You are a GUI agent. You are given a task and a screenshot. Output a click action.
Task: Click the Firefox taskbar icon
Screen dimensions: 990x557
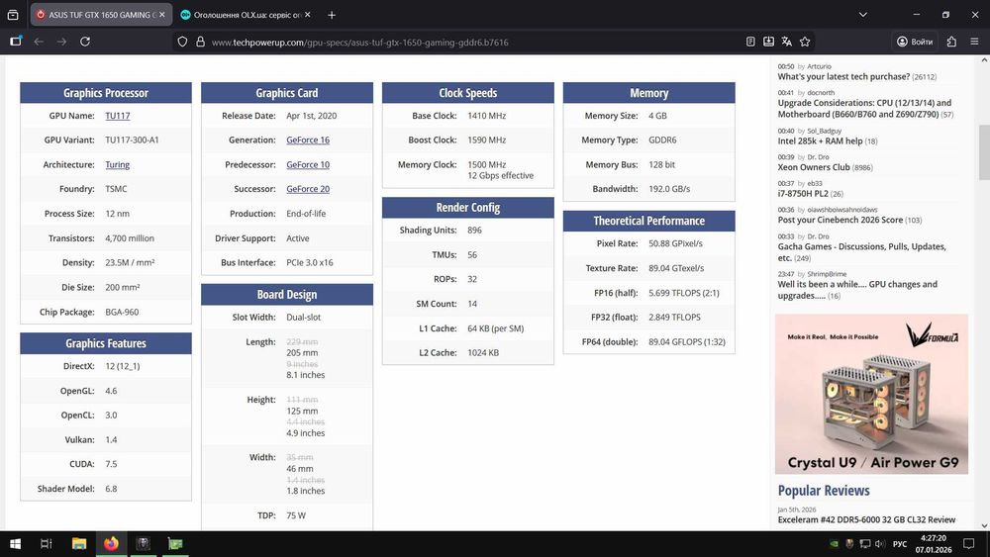[x=111, y=544]
